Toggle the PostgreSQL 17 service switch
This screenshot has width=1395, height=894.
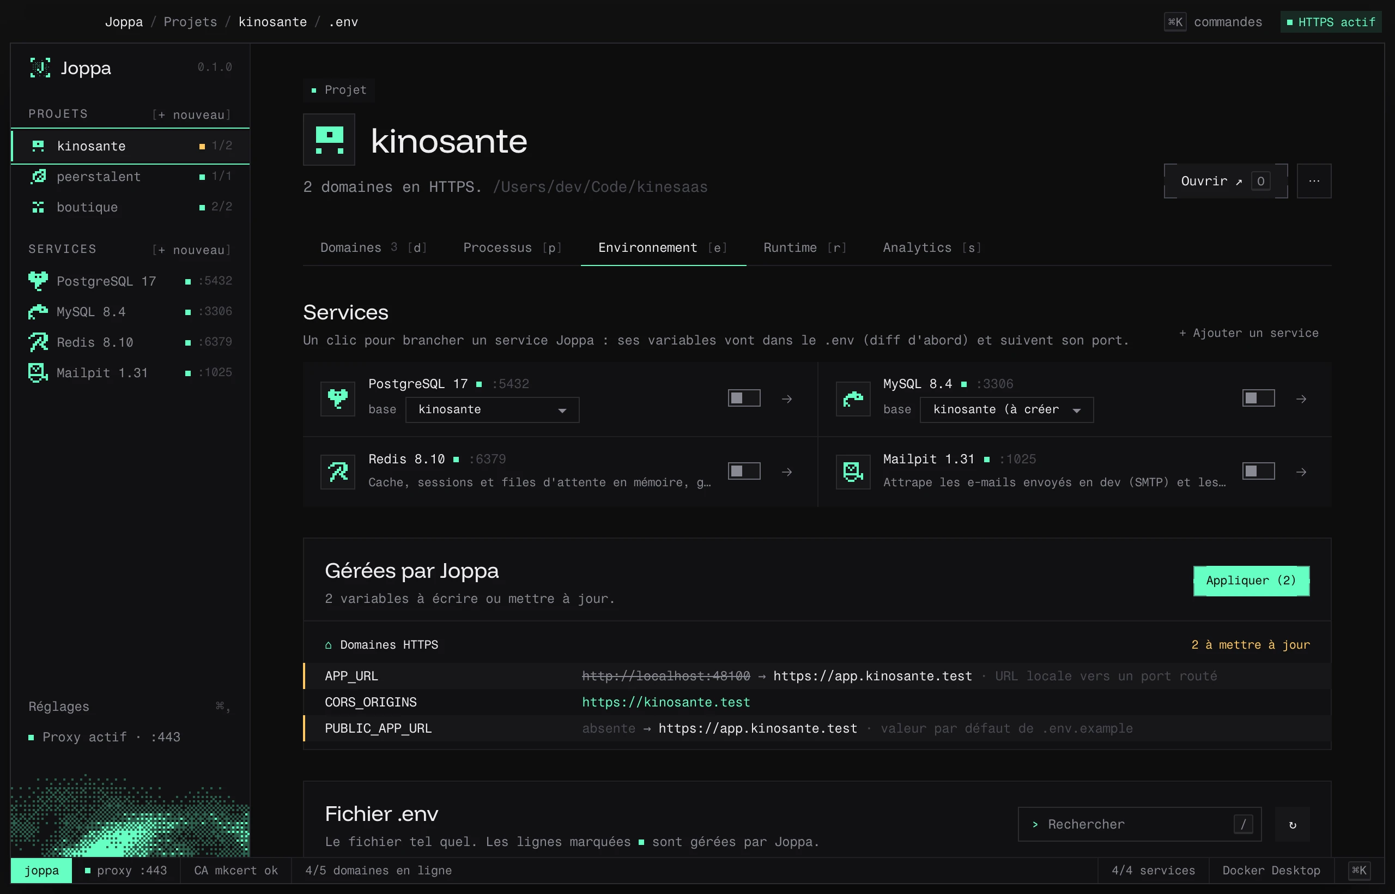[x=744, y=398]
